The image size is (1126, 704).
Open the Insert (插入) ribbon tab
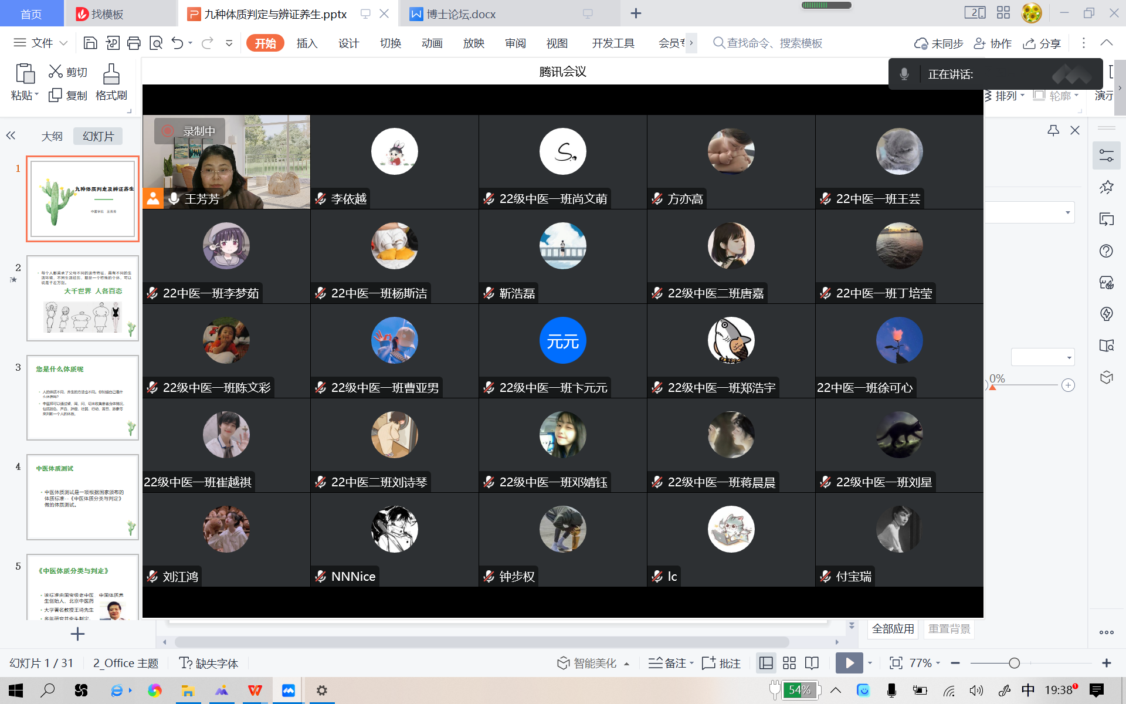pyautogui.click(x=307, y=43)
